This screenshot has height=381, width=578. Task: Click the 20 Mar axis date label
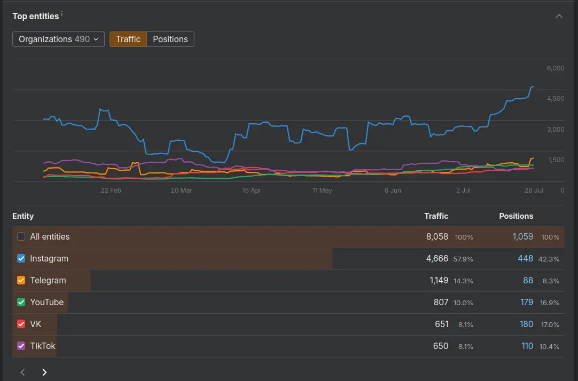(182, 190)
